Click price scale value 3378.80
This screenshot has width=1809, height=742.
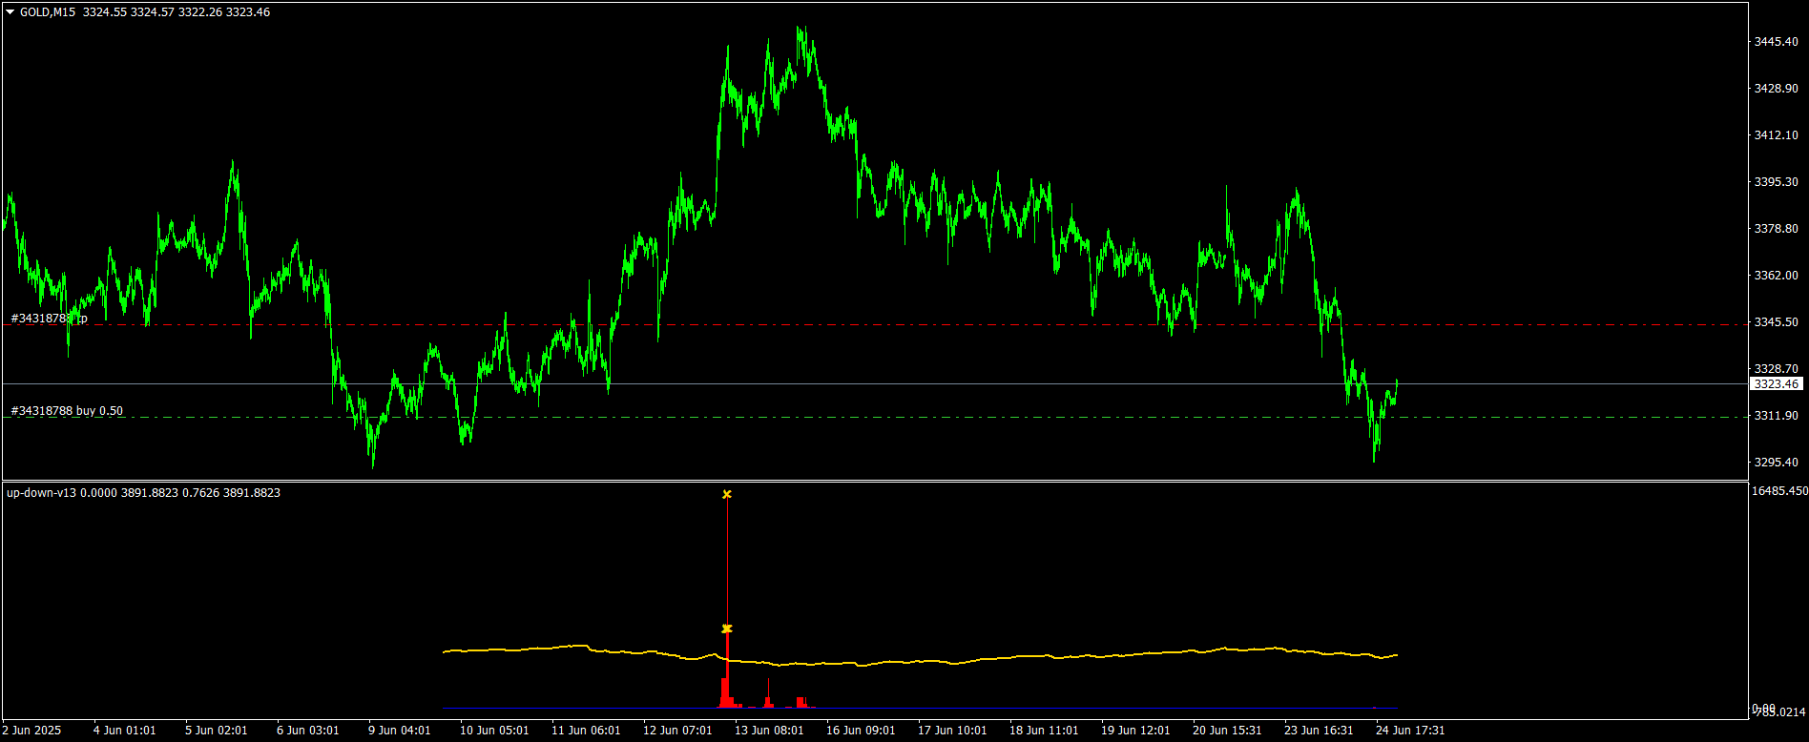pyautogui.click(x=1777, y=229)
